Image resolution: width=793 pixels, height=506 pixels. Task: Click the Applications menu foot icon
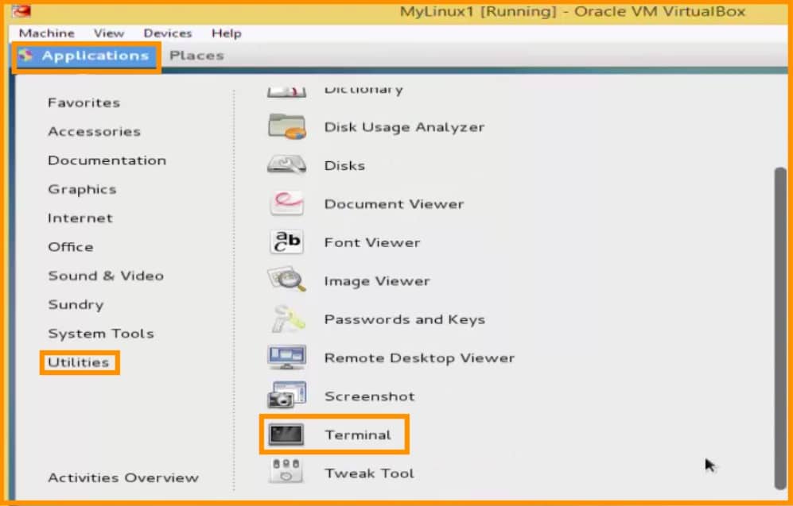(x=25, y=56)
